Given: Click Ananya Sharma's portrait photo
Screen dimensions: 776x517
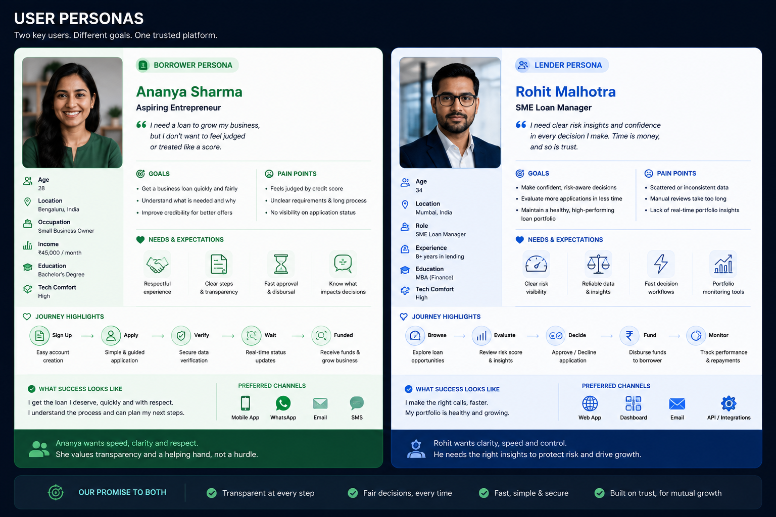Looking at the screenshot, I should [x=72, y=112].
